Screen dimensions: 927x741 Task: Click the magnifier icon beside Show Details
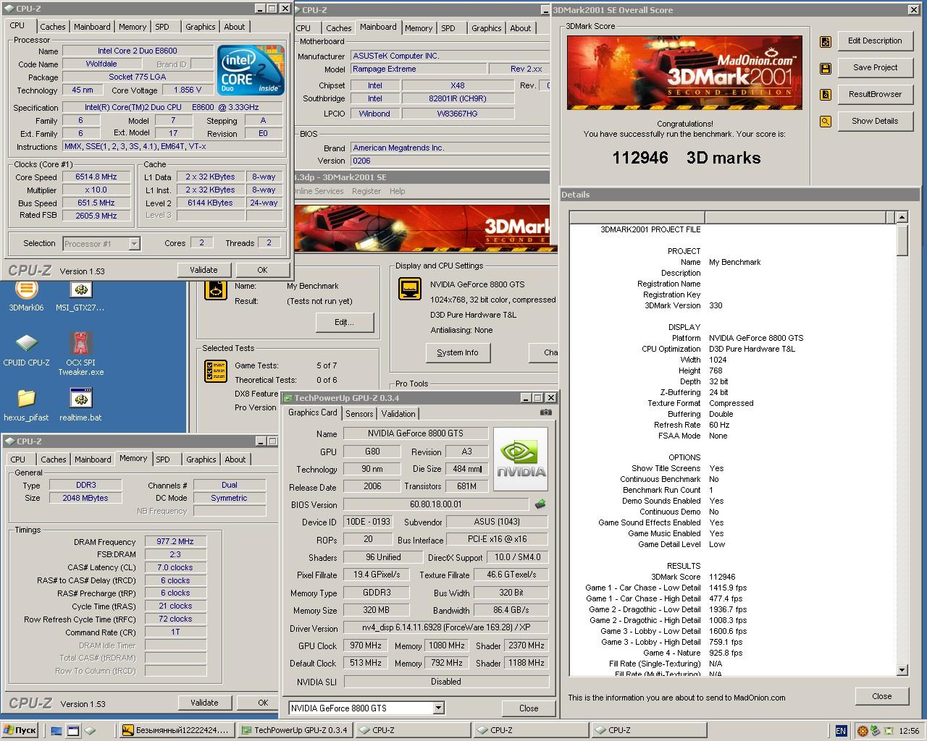(x=826, y=122)
